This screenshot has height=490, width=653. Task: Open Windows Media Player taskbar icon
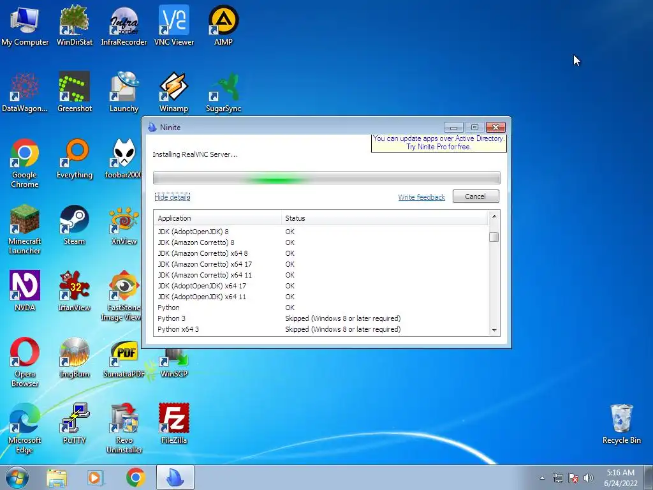click(x=96, y=477)
